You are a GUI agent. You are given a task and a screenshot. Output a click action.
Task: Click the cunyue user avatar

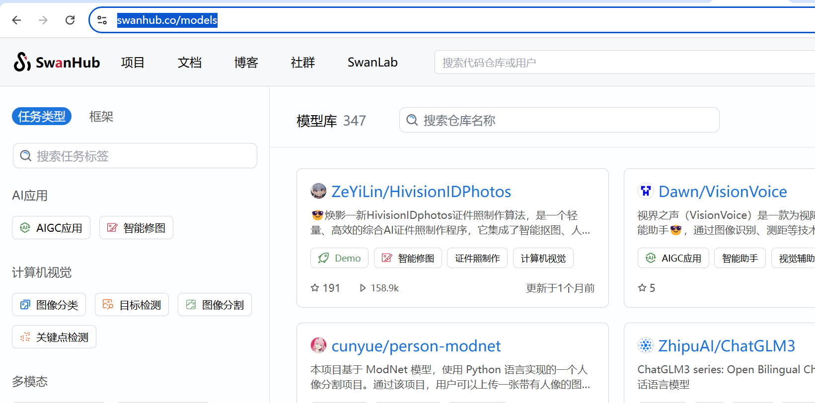(x=318, y=345)
